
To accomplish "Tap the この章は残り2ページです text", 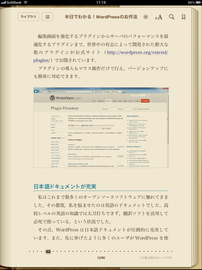I will click(155, 258).
